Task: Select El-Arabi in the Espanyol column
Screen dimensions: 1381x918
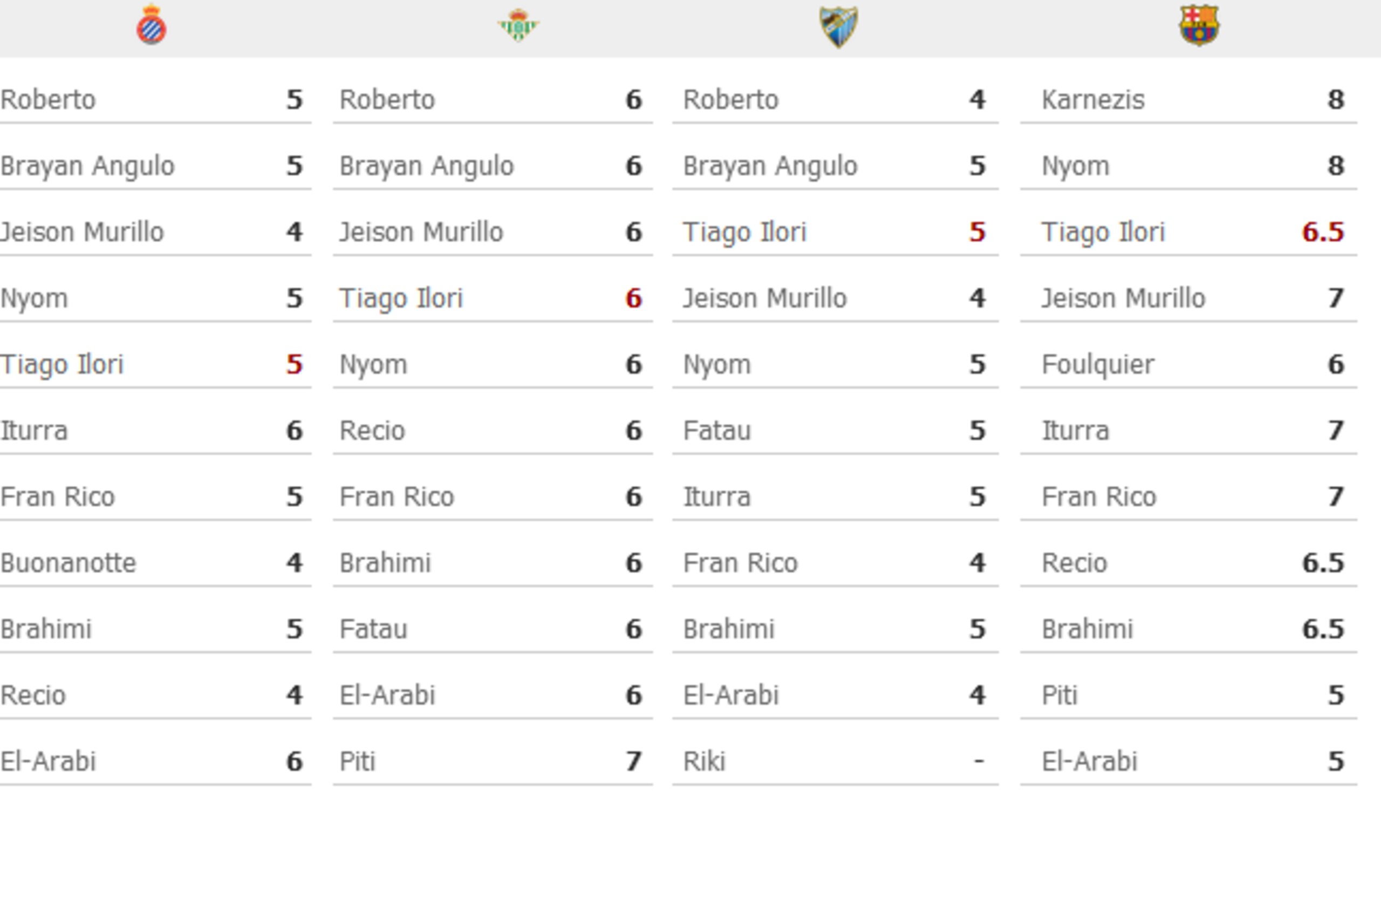Action: coord(48,761)
